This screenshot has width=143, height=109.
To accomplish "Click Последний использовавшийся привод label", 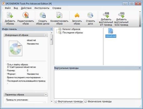I will click(x=27, y=81).
